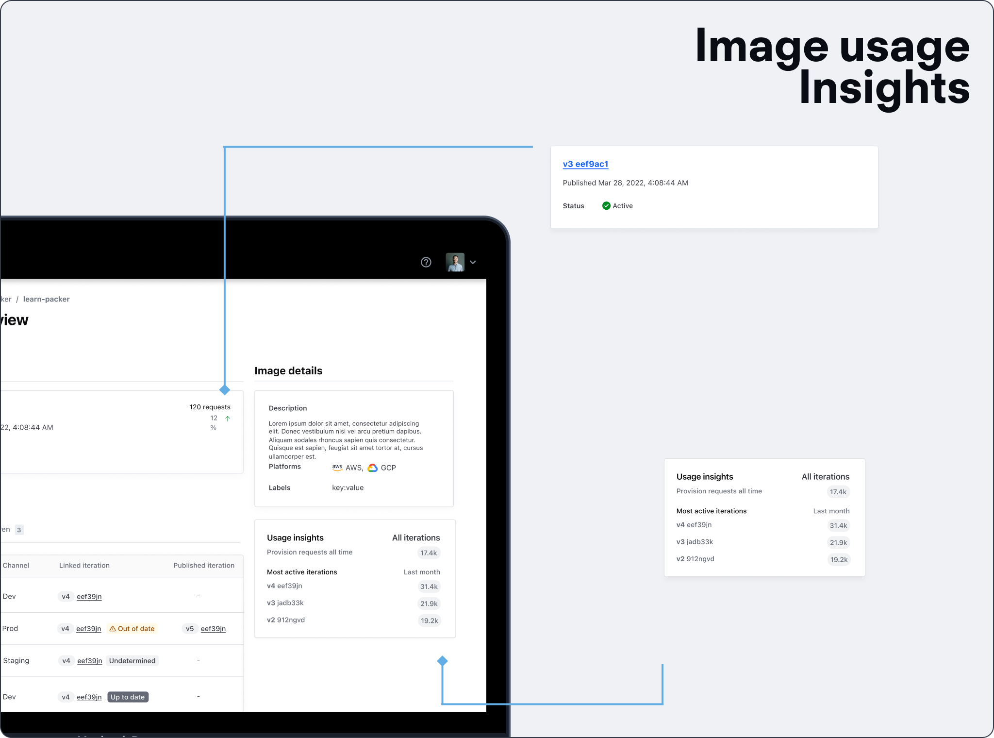Click the blue diamond marker above requests card

pos(224,390)
